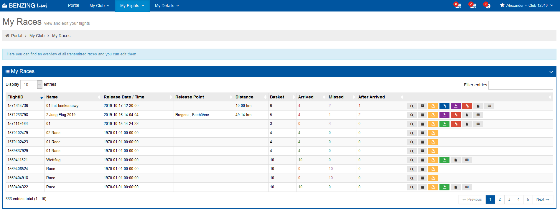
Task: Click the 01.Lot konkursowy race name
Action: 62,106
